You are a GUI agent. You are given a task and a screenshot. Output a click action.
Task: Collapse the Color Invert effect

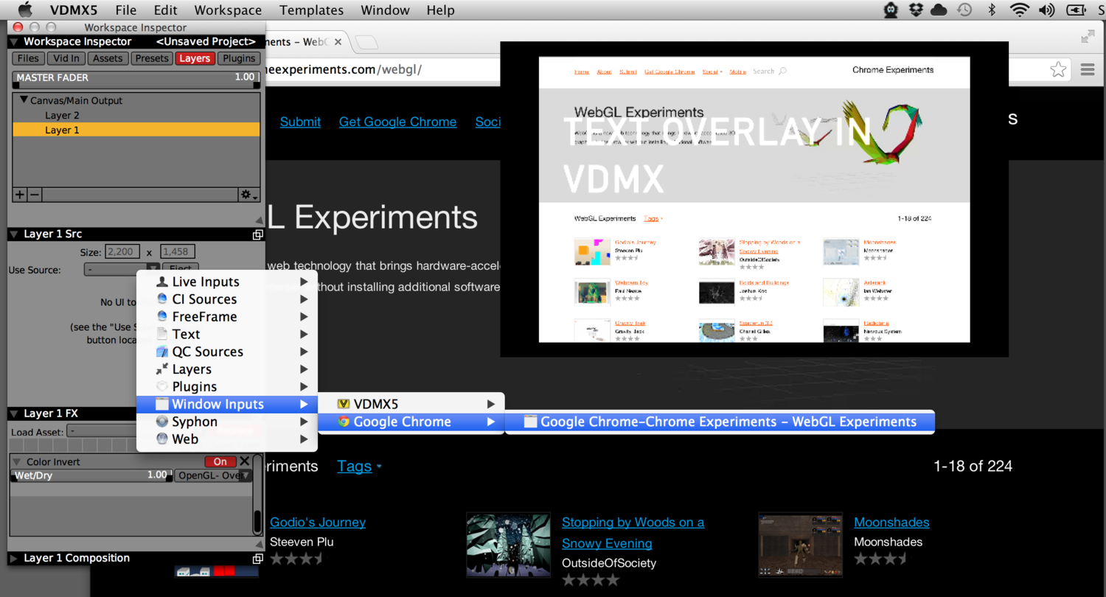[17, 462]
